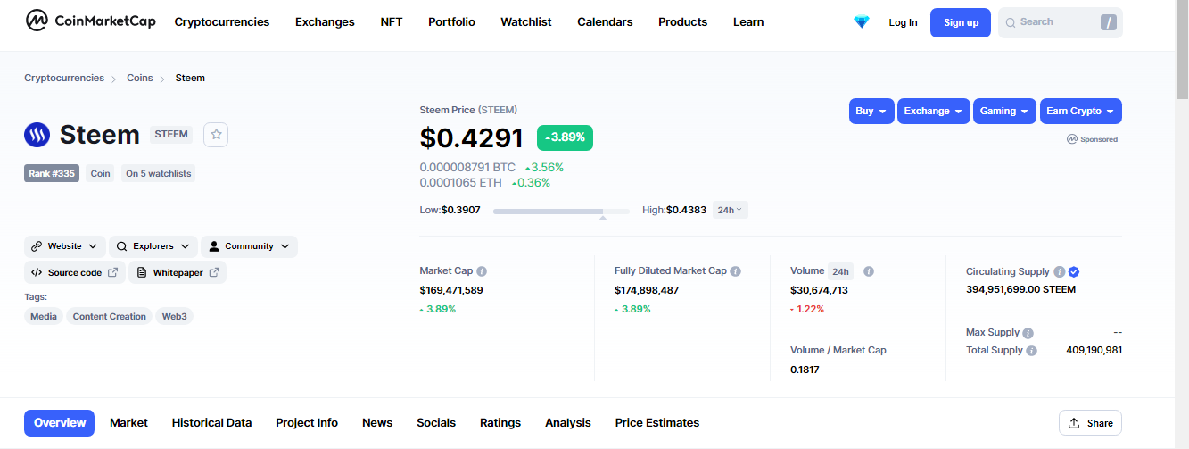This screenshot has height=449, width=1189.
Task: Click the Sign up button
Action: pyautogui.click(x=961, y=22)
